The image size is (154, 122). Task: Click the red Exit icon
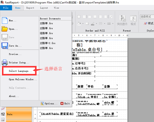[62, 104]
